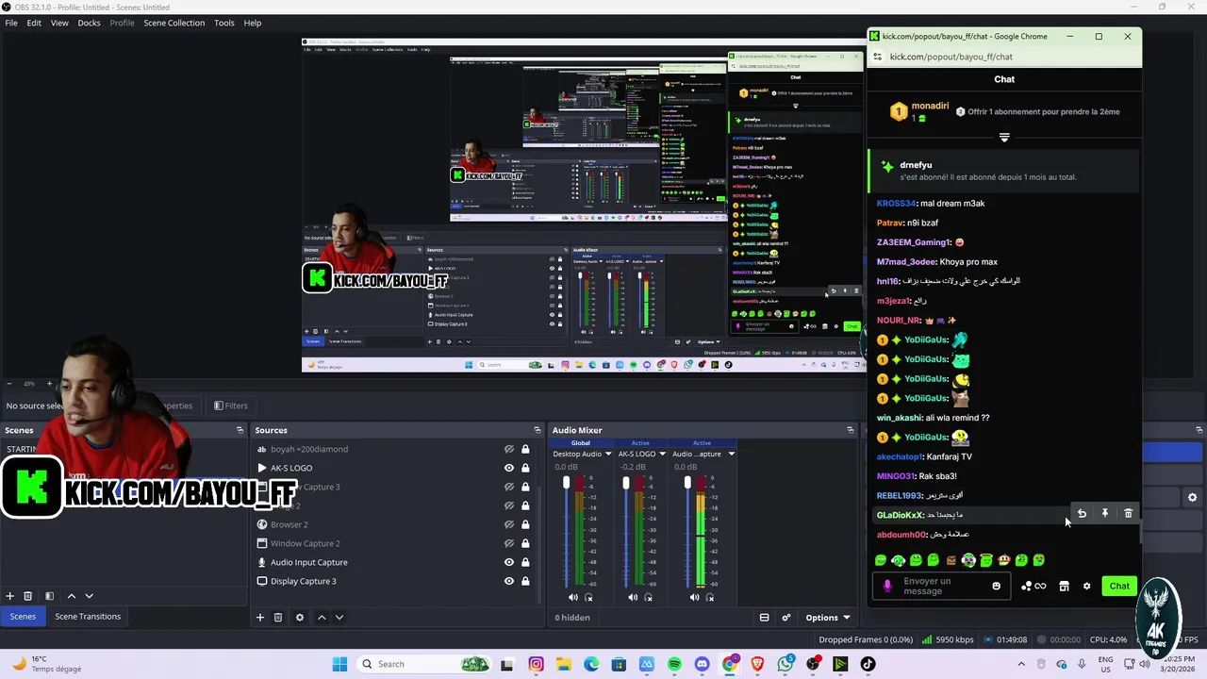Pin the GLaDioKxX chat message

pyautogui.click(x=1105, y=514)
